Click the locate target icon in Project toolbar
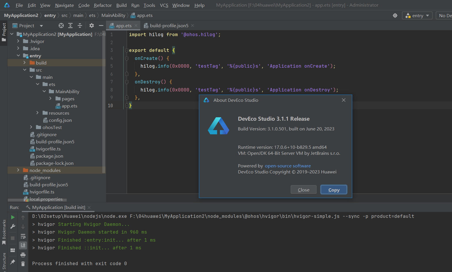Viewport: 452px width, 272px height. tap(61, 26)
